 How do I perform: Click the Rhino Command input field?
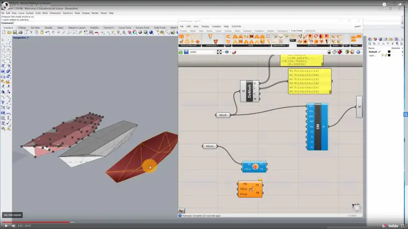(207, 23)
